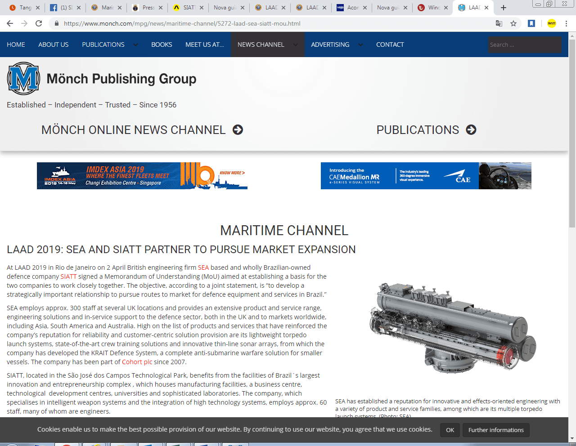Viewport: 576px width, 446px height.
Task: Close the Facebook tab
Action: pos(79,8)
